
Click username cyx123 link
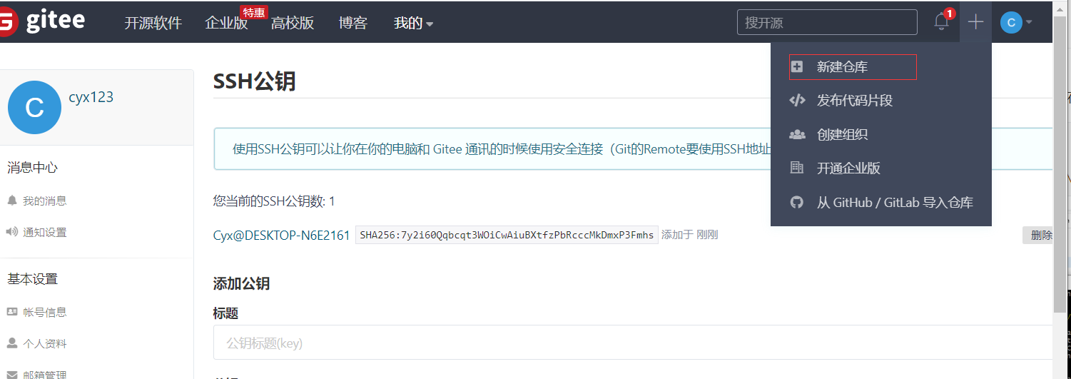tap(91, 97)
